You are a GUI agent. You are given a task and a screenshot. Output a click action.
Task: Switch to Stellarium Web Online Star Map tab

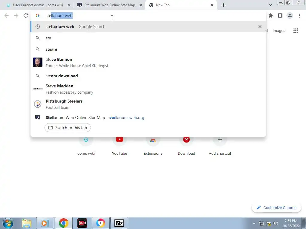(110, 5)
